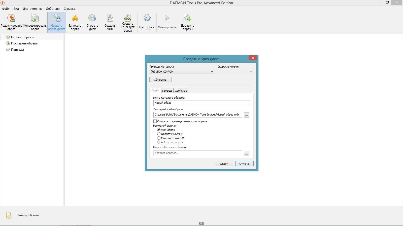Click the Выходной файл образа path field
The width and height of the screenshot is (403, 226).
click(198, 115)
